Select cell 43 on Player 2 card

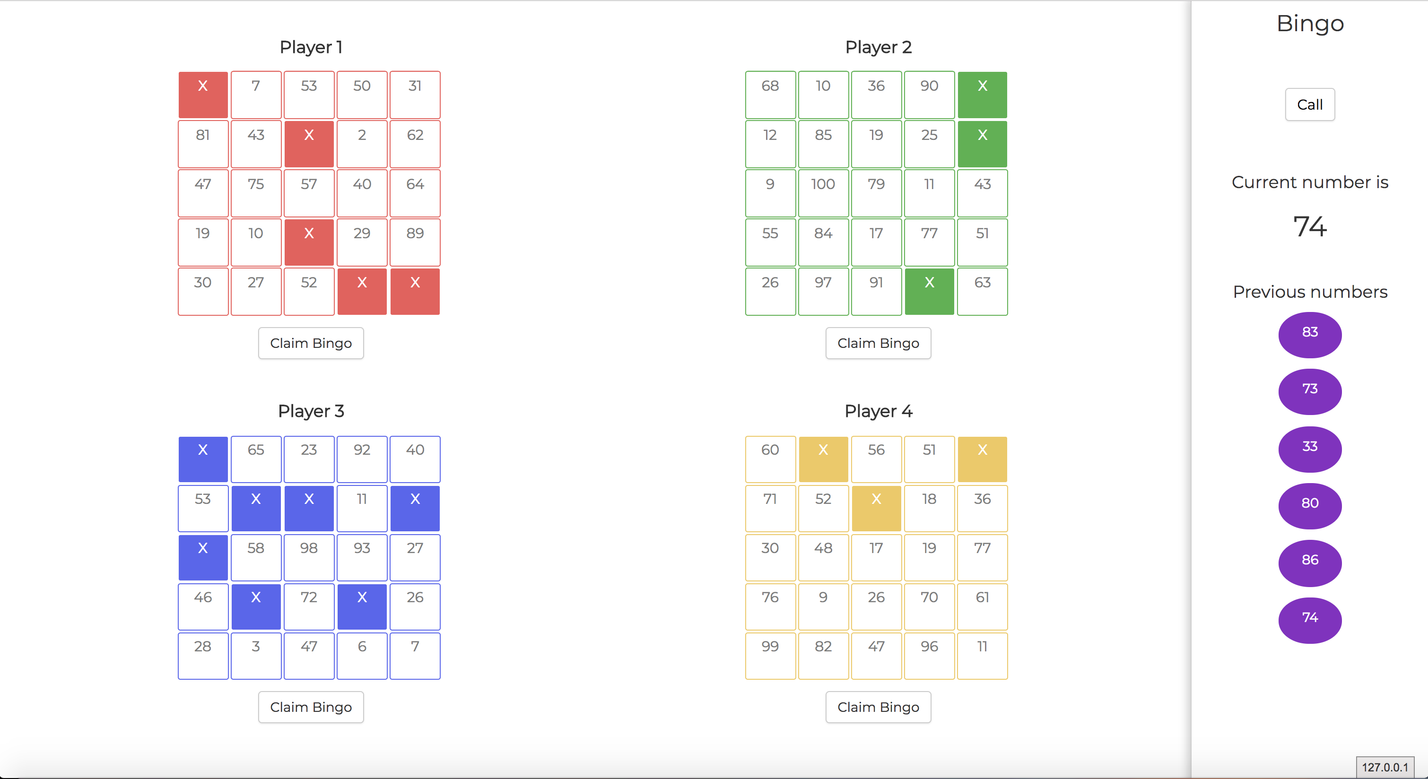tap(982, 192)
